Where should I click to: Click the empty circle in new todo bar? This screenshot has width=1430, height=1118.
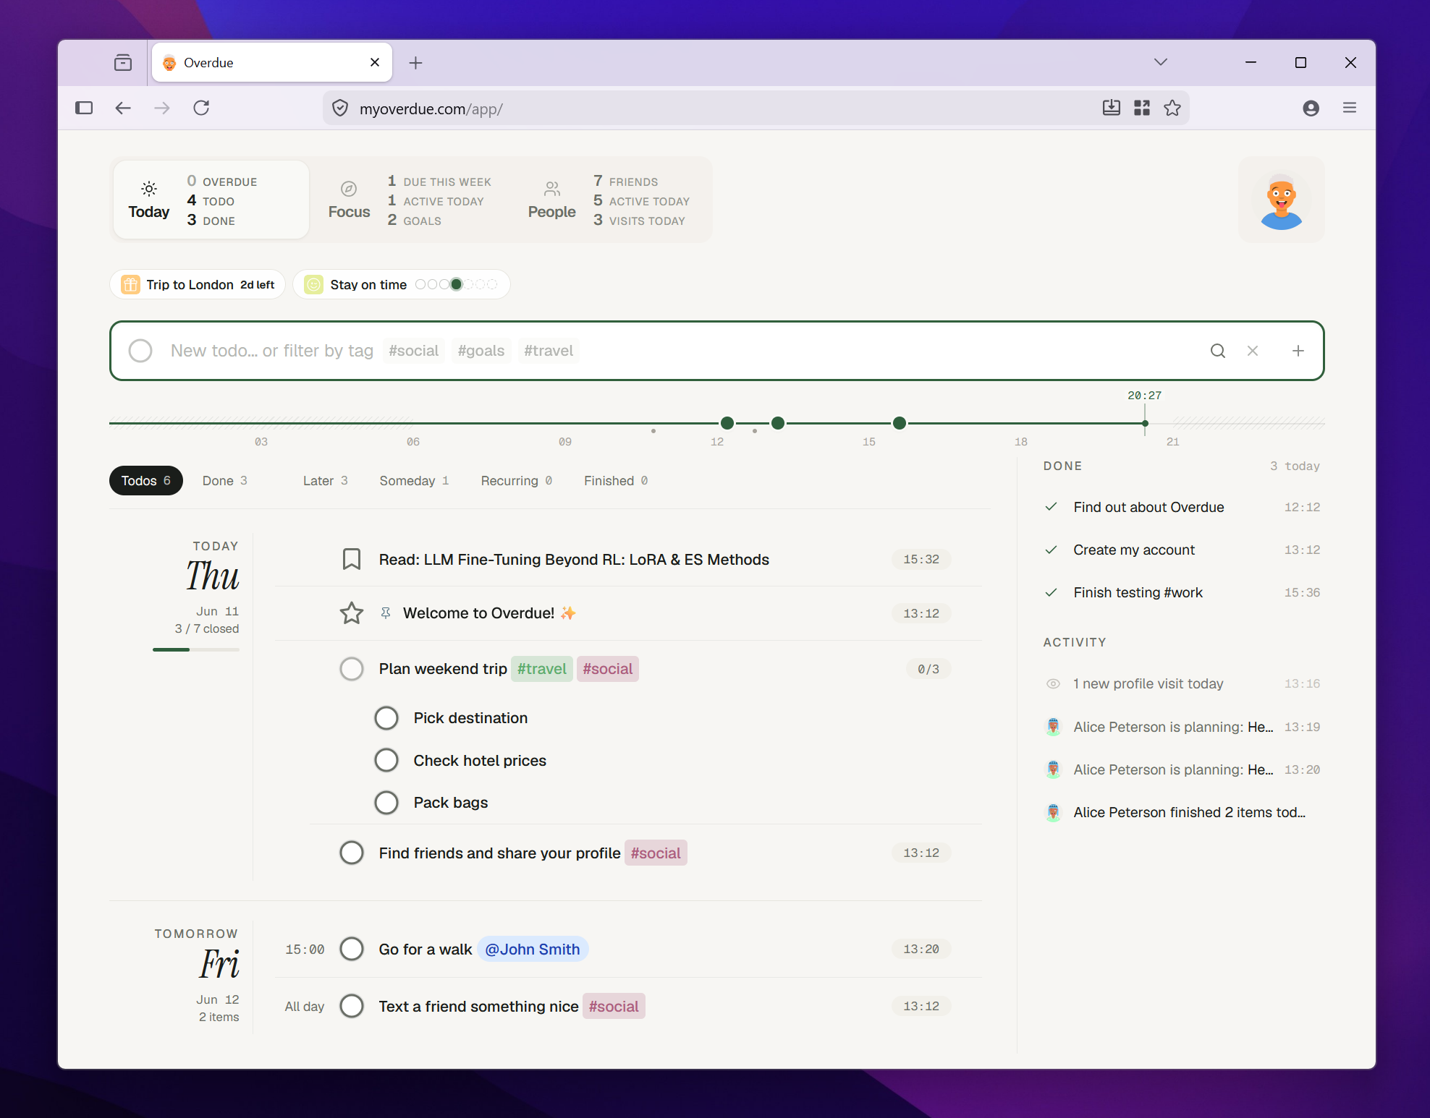(140, 351)
